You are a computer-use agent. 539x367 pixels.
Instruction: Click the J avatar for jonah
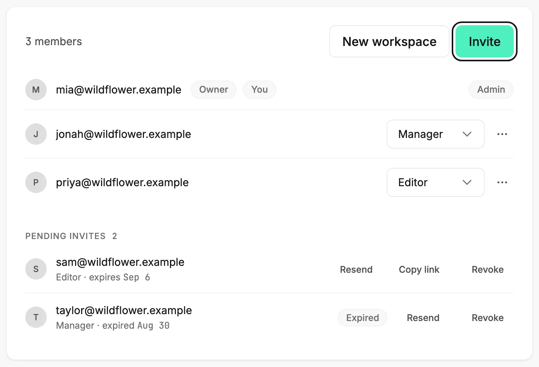click(x=36, y=134)
